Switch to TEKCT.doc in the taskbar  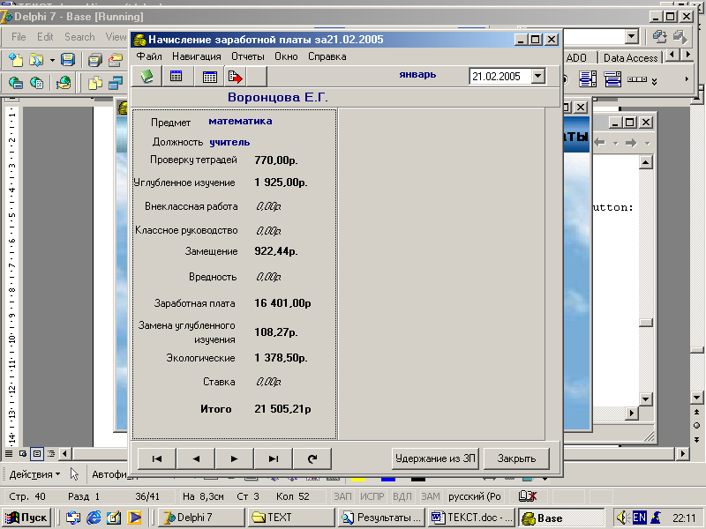point(470,518)
